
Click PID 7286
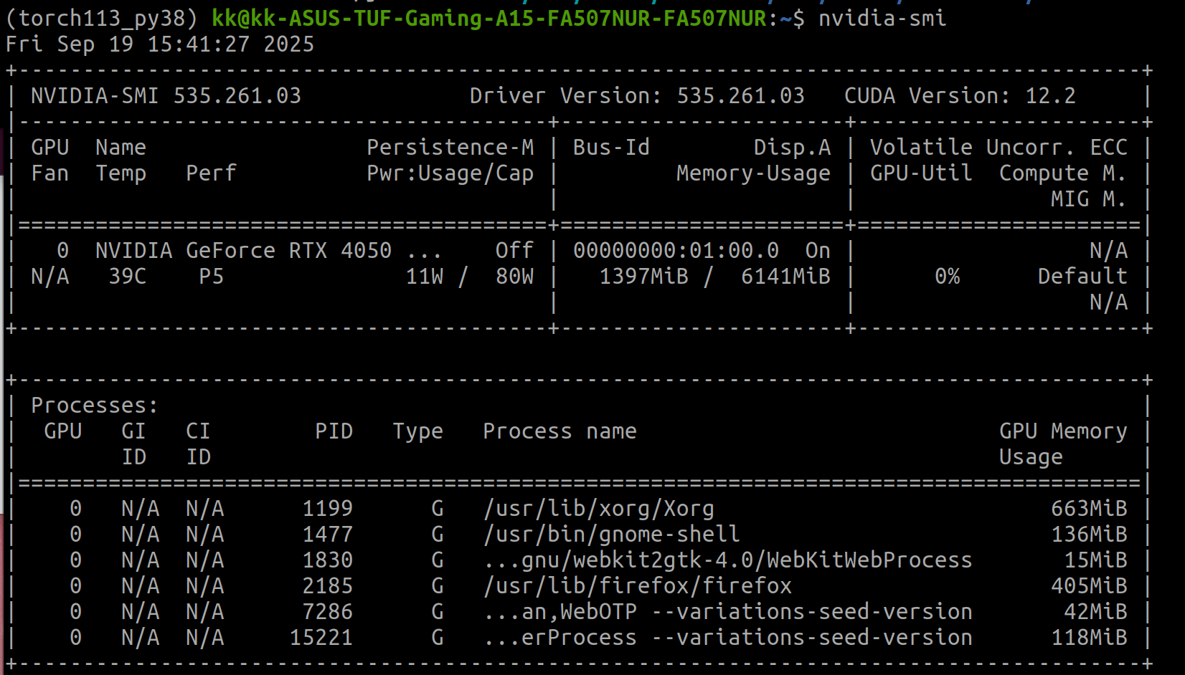[x=327, y=612]
